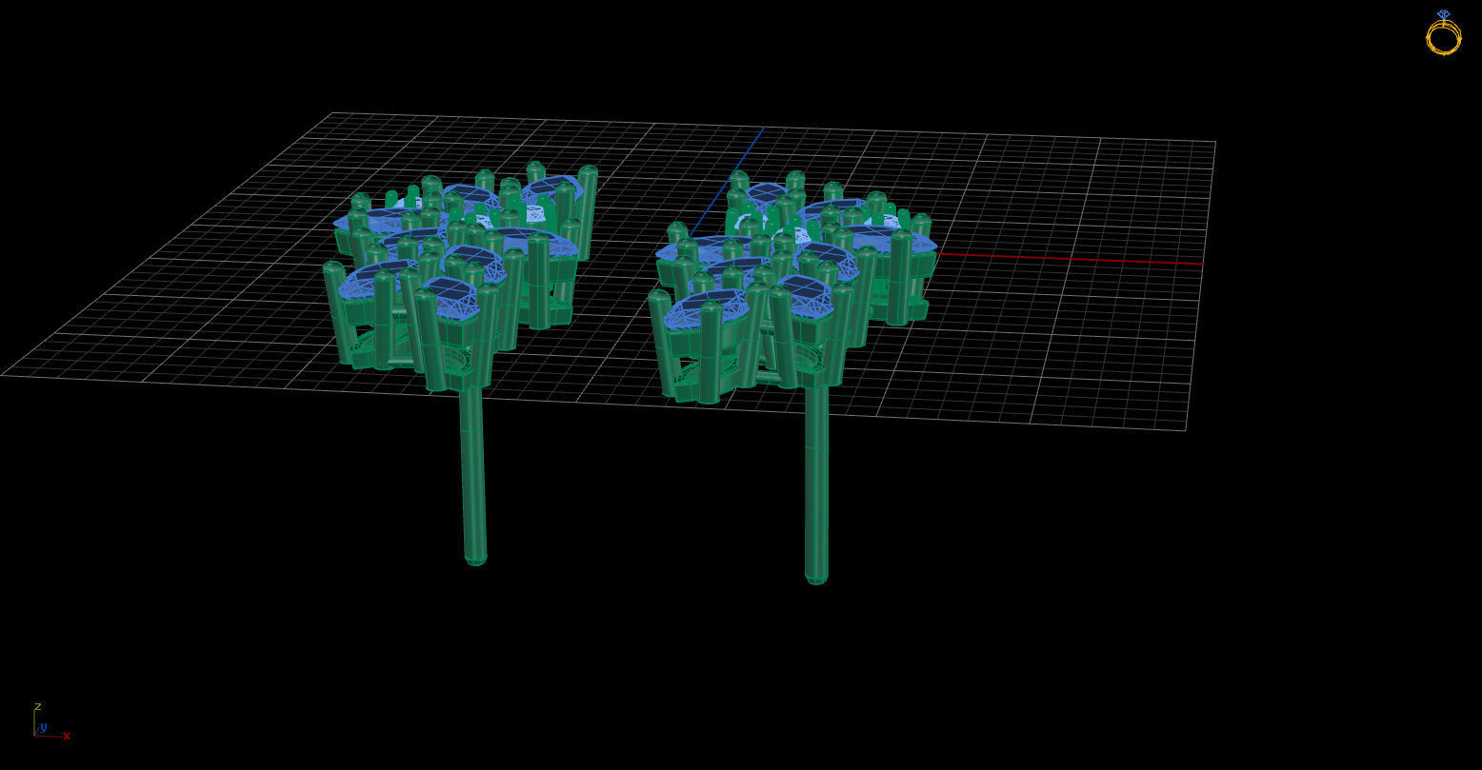This screenshot has width=1482, height=770.
Task: Pick the right earring's vertical post
Action: click(816, 483)
